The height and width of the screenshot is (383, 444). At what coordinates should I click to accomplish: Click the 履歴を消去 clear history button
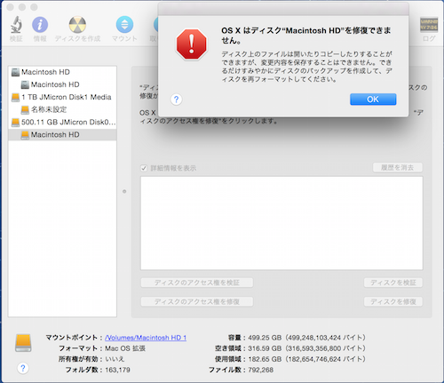click(398, 168)
